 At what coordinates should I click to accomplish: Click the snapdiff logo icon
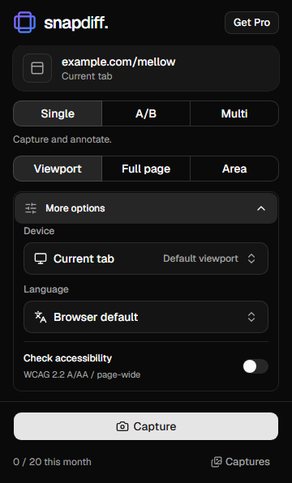coord(24,22)
